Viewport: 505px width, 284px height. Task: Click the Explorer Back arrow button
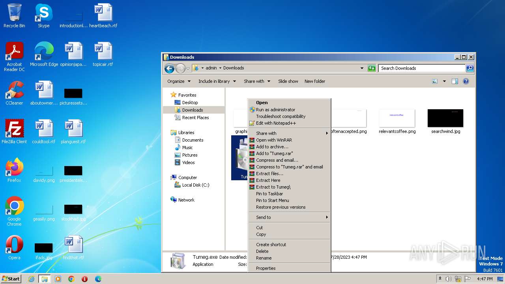[x=169, y=68]
